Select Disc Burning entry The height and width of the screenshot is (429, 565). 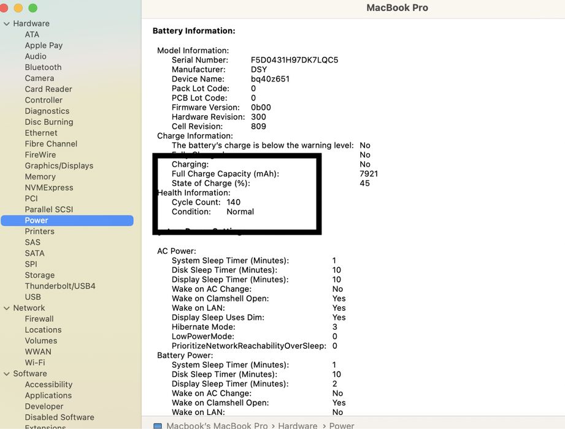(x=49, y=122)
